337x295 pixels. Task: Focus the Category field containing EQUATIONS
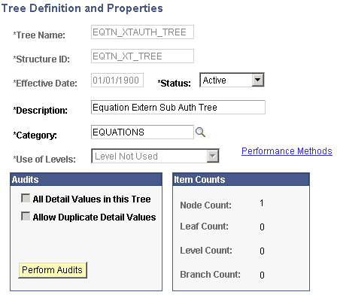[142, 132]
